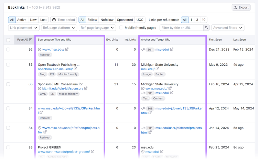This screenshot has width=258, height=159.
Task: Open the msu.edu/ target in the Open Textbook row
Action: tap(148, 69)
